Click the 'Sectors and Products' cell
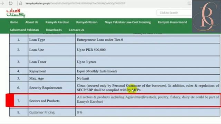Viewport: 221px width, 124px height. (x=52, y=101)
